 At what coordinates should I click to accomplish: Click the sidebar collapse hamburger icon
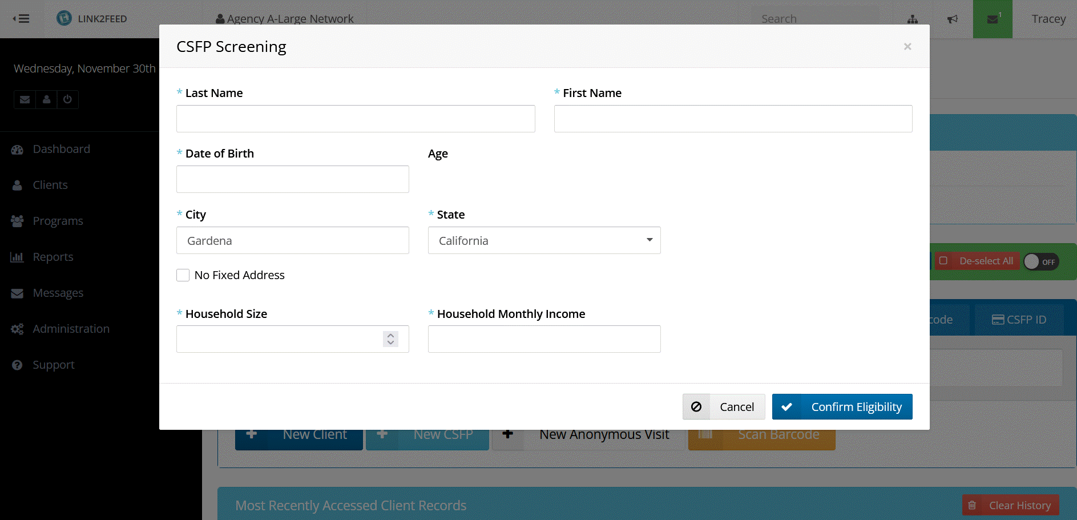pos(21,19)
